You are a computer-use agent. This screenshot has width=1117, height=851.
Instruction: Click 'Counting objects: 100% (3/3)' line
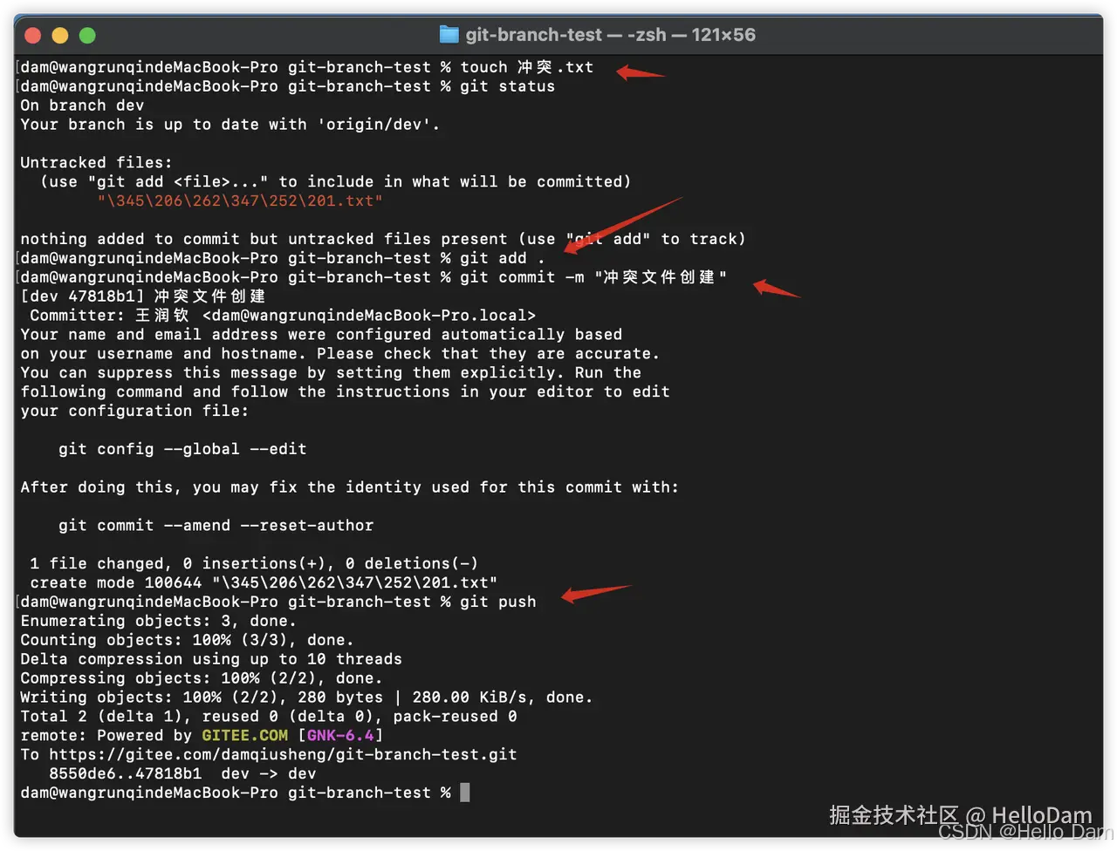point(187,641)
